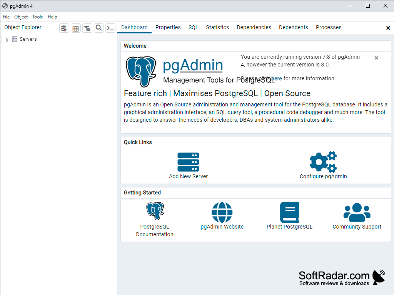Click the PostgreSQL Documentation label
394x295 pixels.
coord(155,230)
